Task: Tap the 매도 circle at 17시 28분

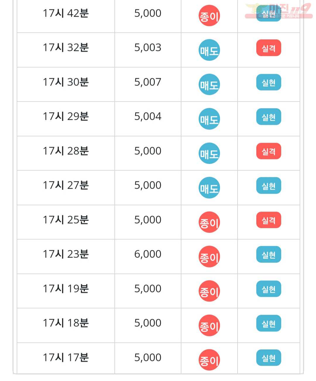Action: click(x=209, y=153)
